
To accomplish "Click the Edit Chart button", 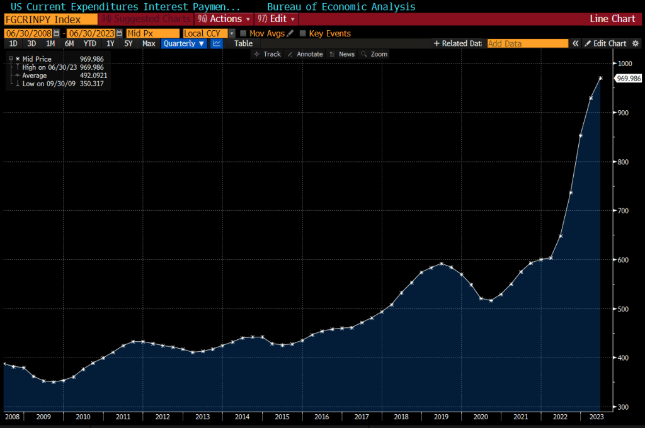I will 605,43.
